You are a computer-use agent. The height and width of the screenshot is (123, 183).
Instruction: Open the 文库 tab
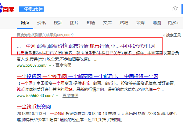tap(107, 23)
